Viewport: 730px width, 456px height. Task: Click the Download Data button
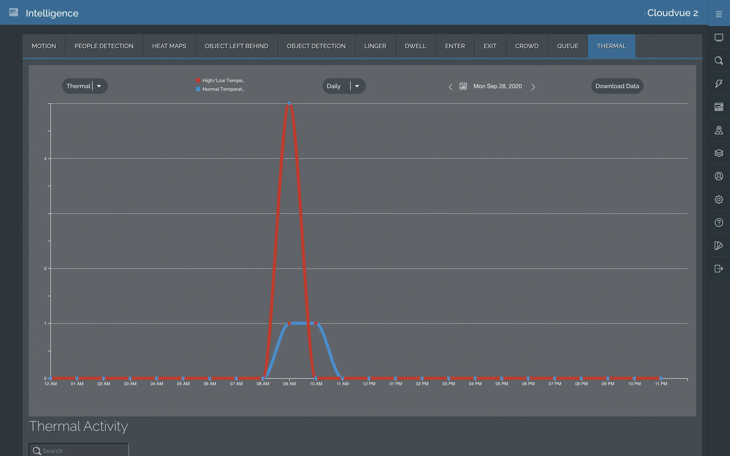click(x=617, y=86)
